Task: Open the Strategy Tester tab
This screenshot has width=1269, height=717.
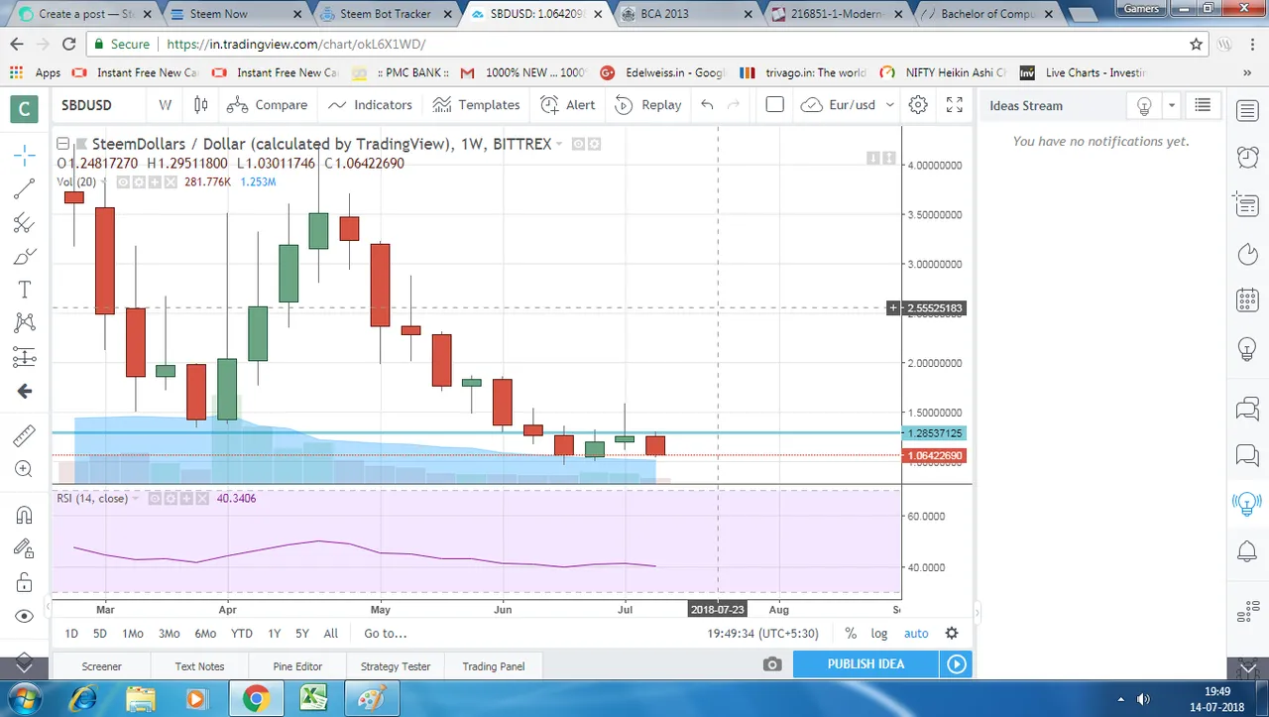Action: pos(396,666)
